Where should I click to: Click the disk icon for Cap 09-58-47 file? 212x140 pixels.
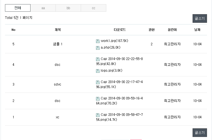pos(98,115)
